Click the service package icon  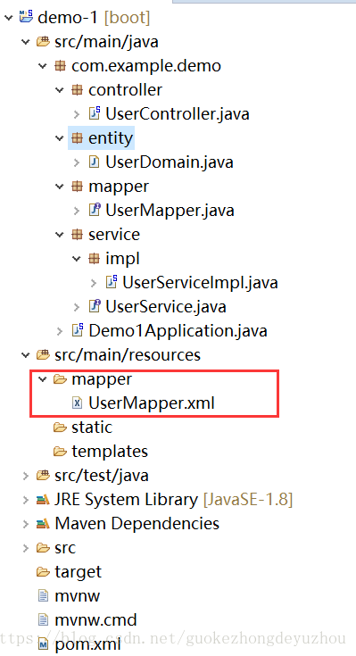coord(77,234)
